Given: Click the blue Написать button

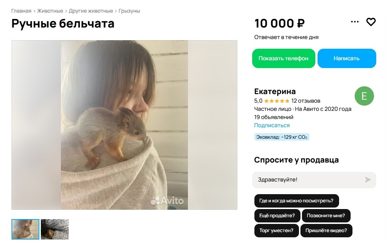Looking at the screenshot, I should (x=347, y=58).
